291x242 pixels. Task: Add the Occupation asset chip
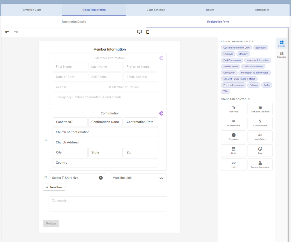coord(229,73)
